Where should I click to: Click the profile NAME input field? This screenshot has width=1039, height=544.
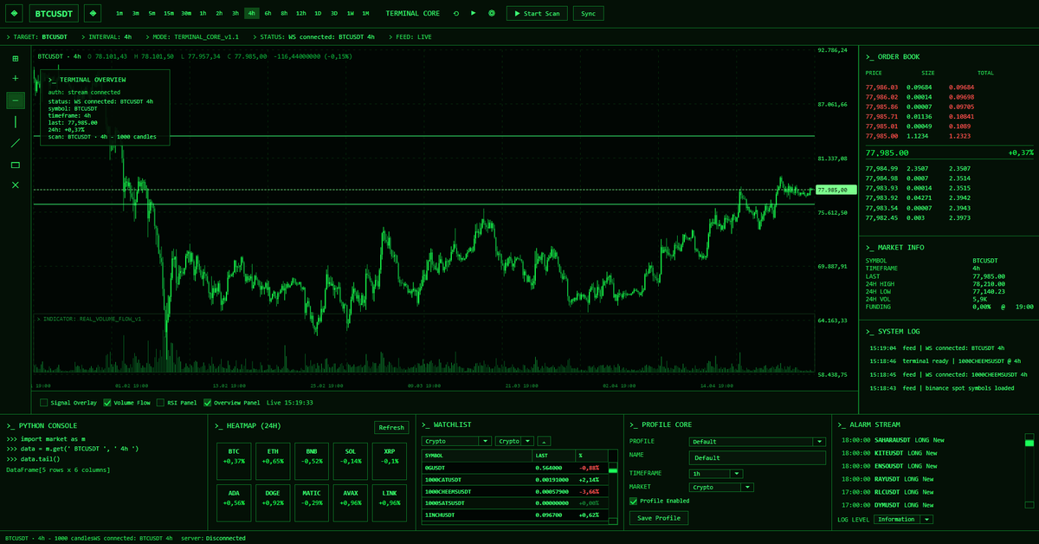758,457
